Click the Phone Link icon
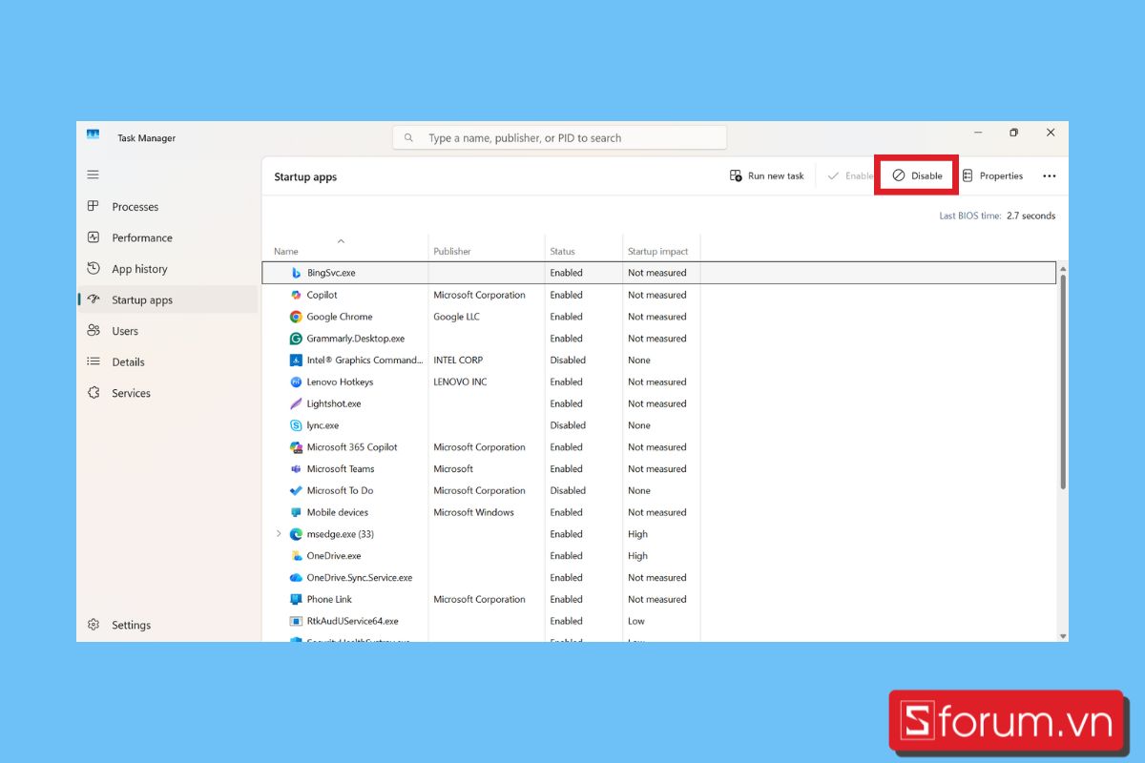This screenshot has width=1145, height=763. (x=296, y=599)
